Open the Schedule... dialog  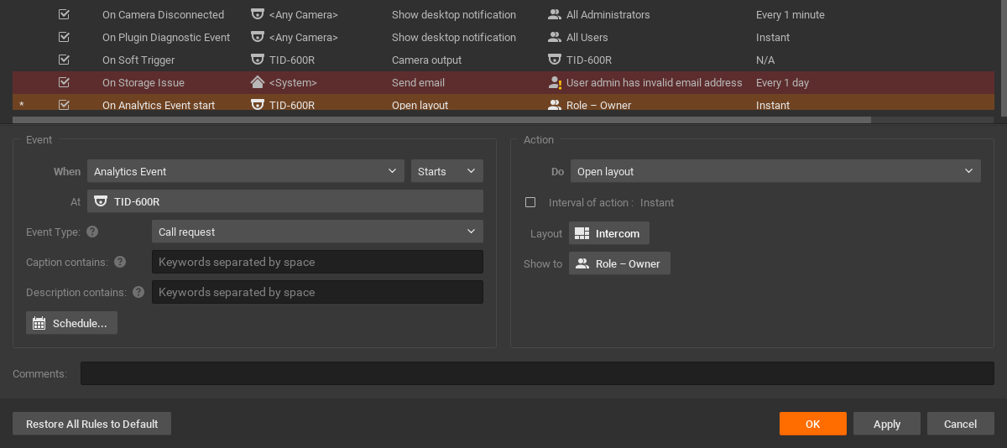(x=71, y=323)
